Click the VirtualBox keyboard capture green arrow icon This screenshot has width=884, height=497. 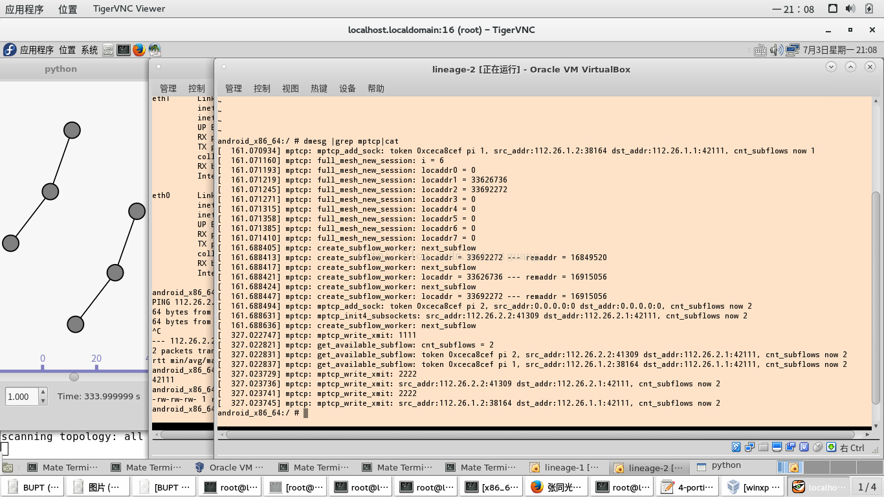click(832, 447)
